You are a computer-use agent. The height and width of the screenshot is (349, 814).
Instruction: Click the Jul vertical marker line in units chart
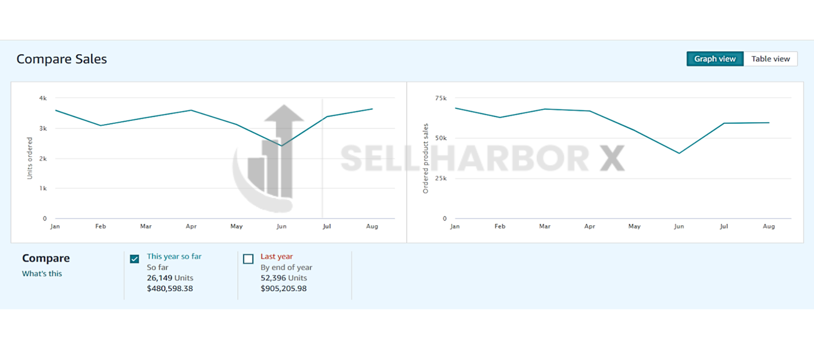(323, 174)
